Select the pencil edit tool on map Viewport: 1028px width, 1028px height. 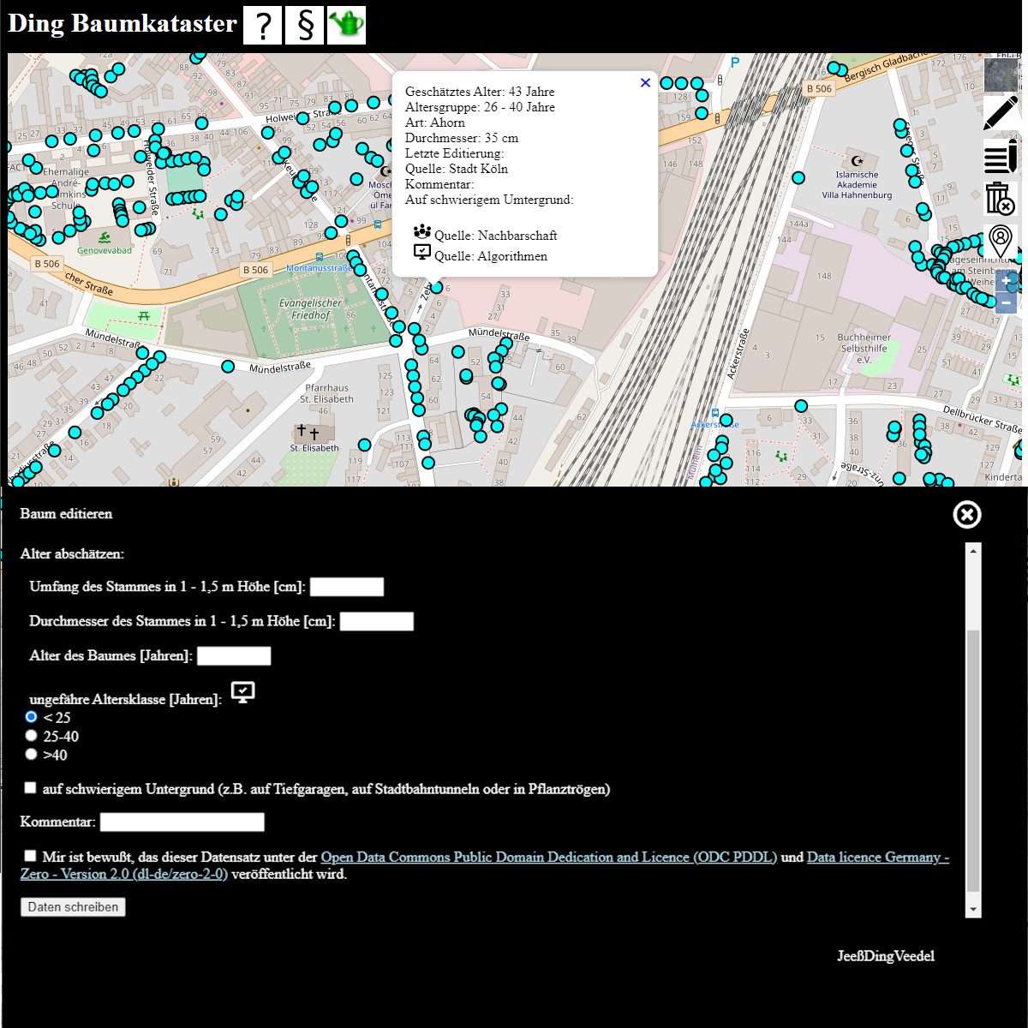(x=1001, y=114)
